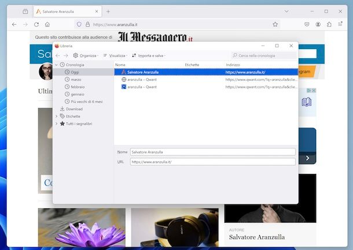Click the Firefox forward arrow button
The width and height of the screenshot is (353, 250).
click(x=25, y=24)
